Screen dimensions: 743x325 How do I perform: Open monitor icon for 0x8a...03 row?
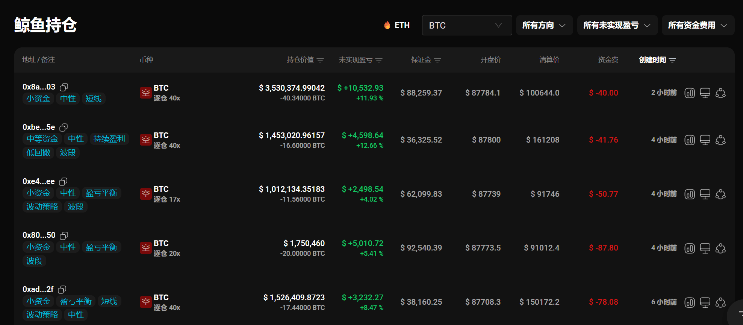pos(705,93)
